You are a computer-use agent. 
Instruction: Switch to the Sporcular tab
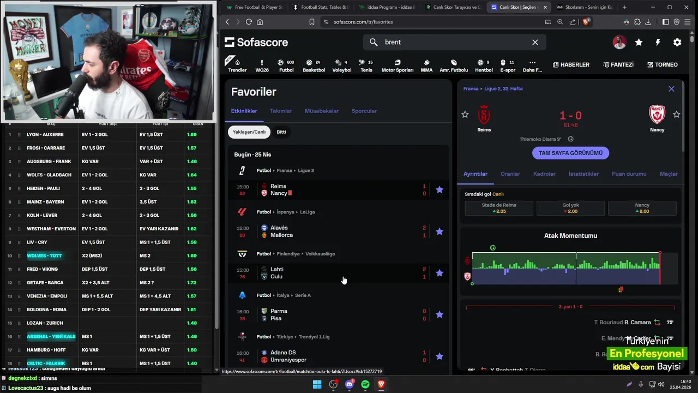364,111
